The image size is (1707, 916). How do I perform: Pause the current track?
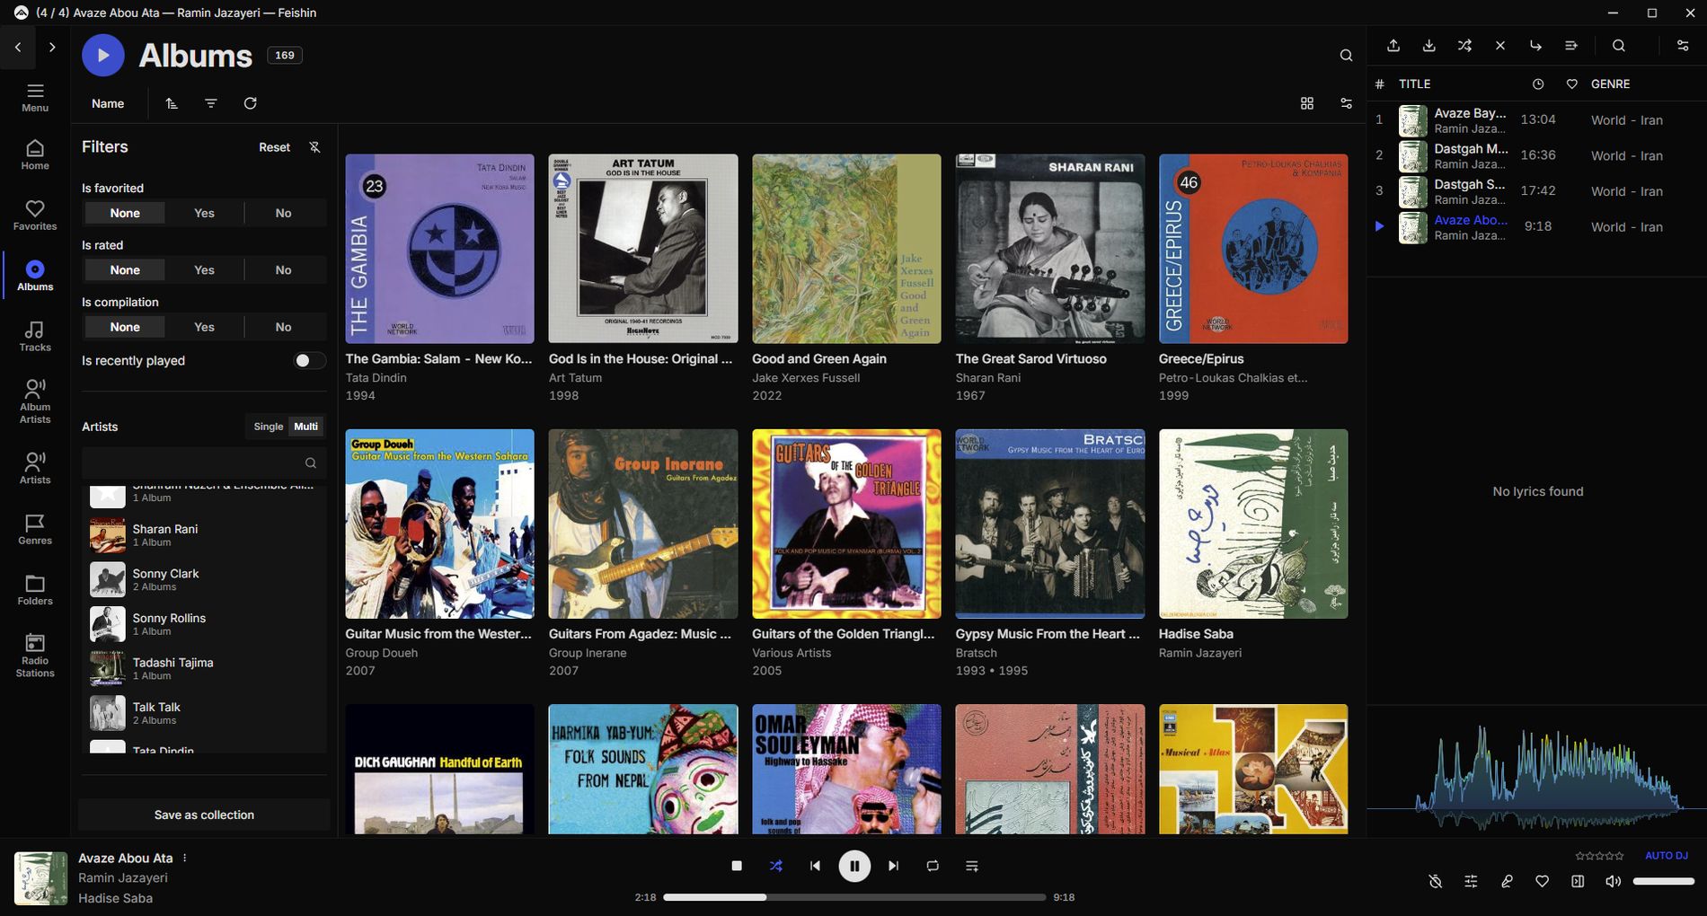coord(854,866)
